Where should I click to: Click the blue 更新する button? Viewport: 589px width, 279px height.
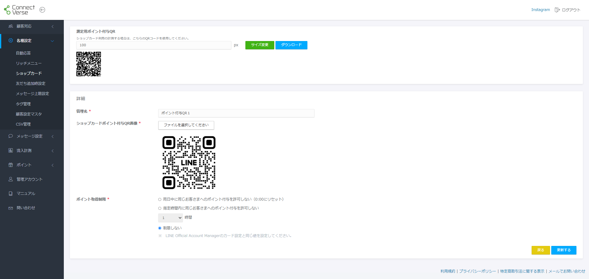point(564,250)
